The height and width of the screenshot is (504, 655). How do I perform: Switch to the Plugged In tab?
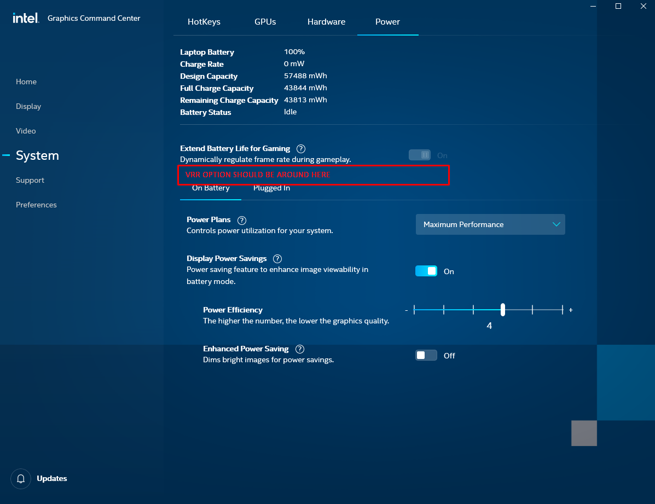click(x=271, y=188)
